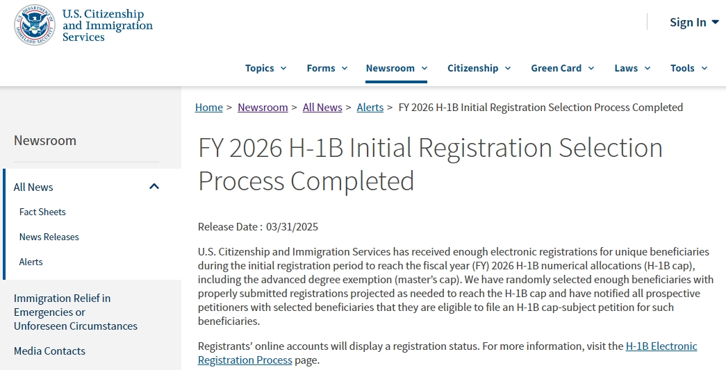Open the All News breadcrumb link
The height and width of the screenshot is (370, 726).
pyautogui.click(x=322, y=107)
